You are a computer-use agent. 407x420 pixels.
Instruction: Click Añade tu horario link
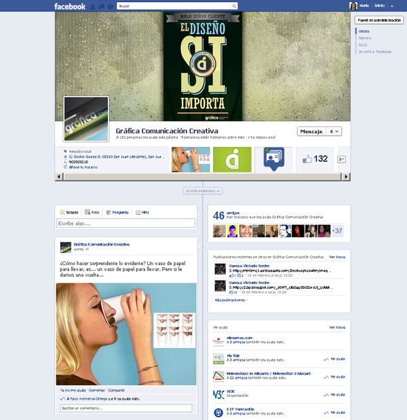tap(83, 167)
